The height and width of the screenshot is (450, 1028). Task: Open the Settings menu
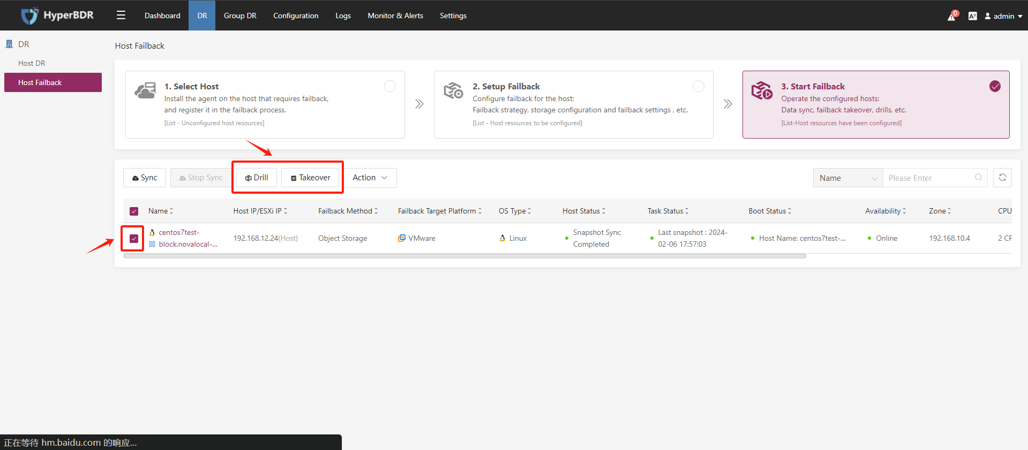[453, 16]
